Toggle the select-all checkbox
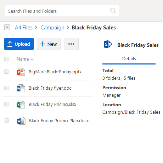 coord(6,59)
